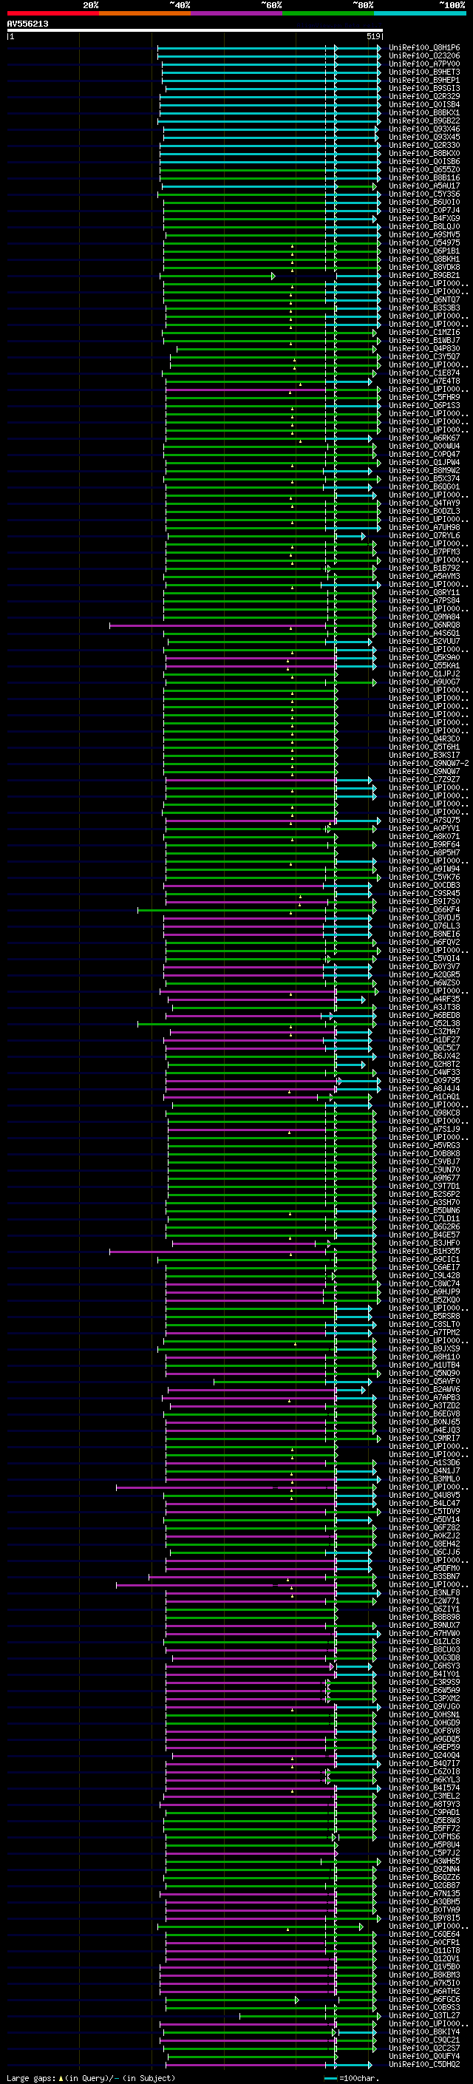Click the white query sequence ruler bar

195,30
